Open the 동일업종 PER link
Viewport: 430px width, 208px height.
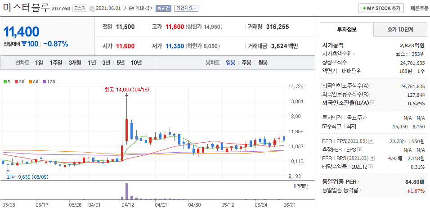[x=340, y=181]
